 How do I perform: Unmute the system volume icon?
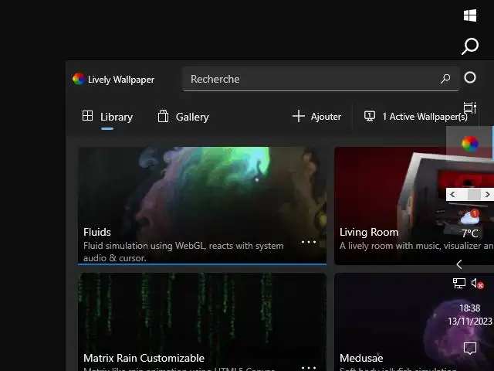tap(477, 284)
